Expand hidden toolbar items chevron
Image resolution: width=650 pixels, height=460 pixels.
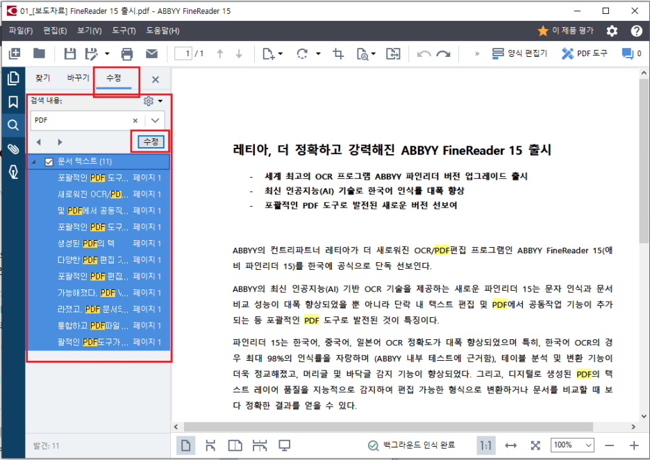[476, 53]
